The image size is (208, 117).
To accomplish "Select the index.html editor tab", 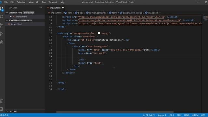I will tap(55, 8).
